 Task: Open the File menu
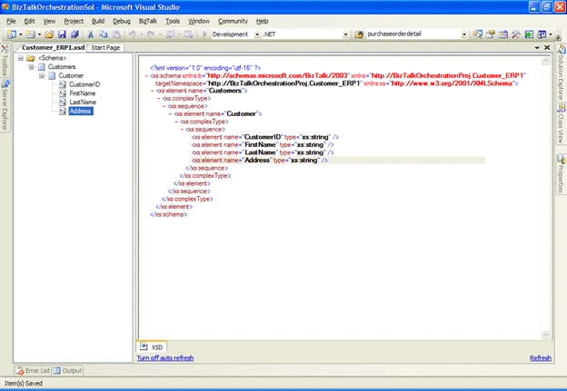[11, 21]
